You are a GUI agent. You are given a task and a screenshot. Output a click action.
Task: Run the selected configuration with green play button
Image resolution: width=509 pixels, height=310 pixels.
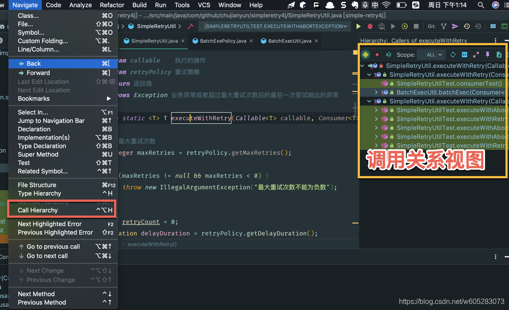click(359, 26)
